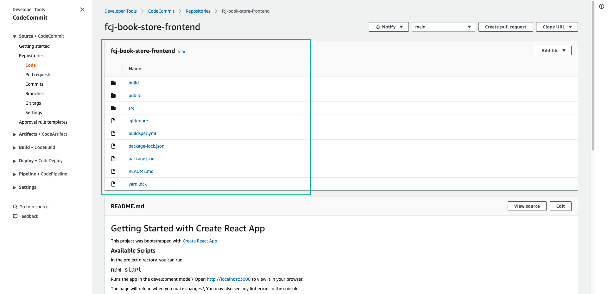The height and width of the screenshot is (294, 608).
Task: Open Pull requests in the sidebar
Action: click(x=38, y=75)
